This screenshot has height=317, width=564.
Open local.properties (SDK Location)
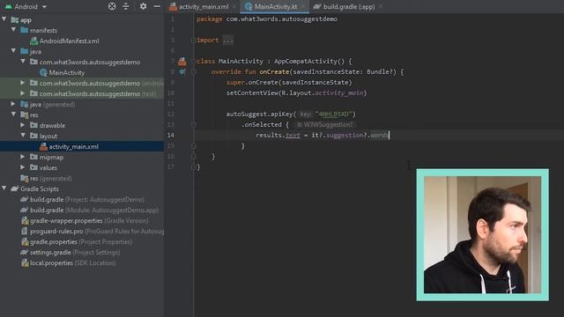click(72, 263)
